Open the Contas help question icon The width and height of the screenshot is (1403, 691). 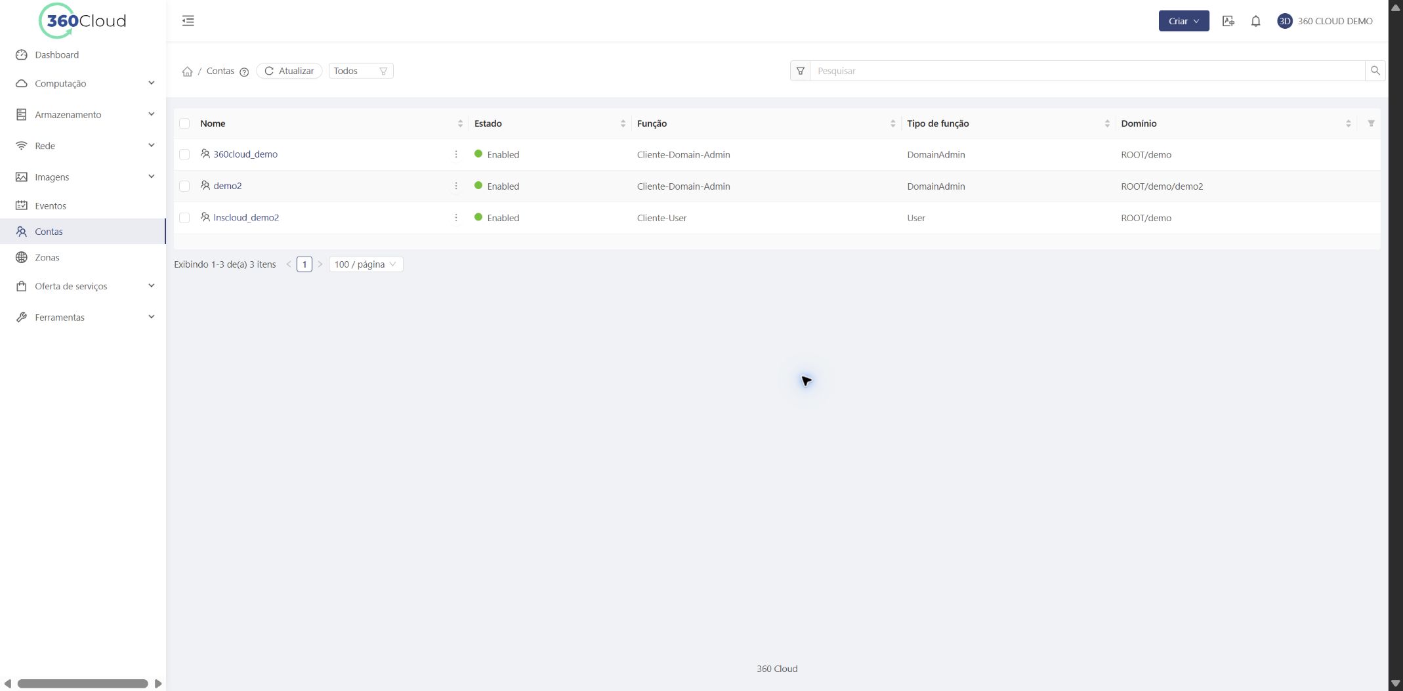(244, 72)
